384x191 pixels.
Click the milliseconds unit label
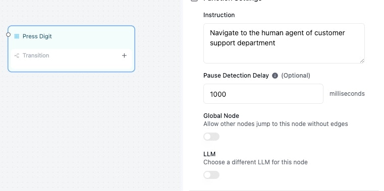point(347,94)
